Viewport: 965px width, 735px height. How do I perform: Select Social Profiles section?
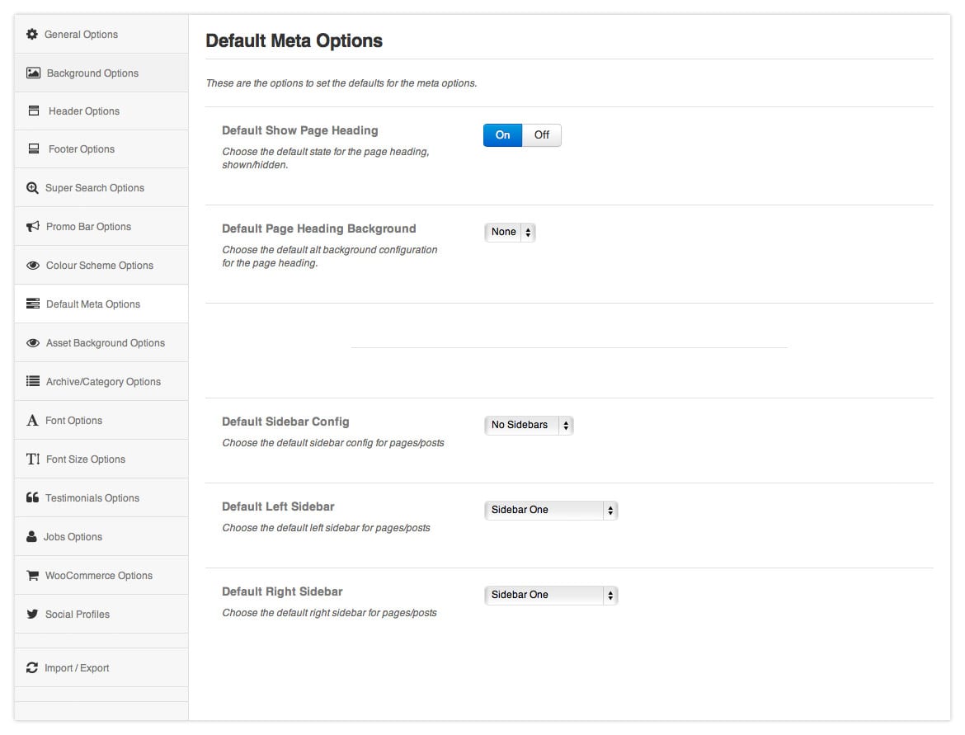click(101, 615)
